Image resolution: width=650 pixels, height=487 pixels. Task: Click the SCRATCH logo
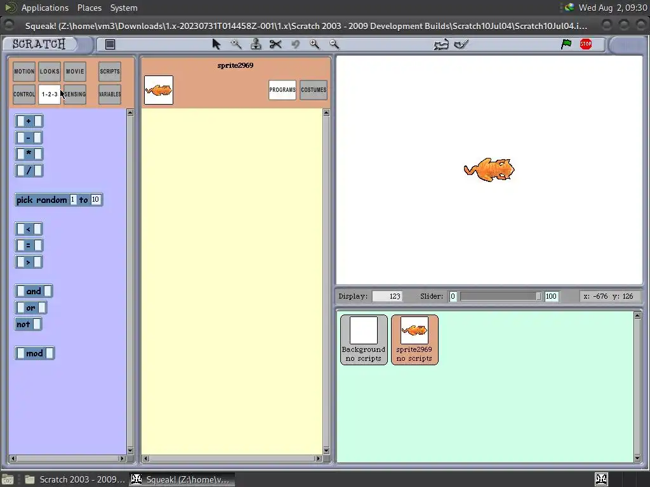[x=39, y=44]
